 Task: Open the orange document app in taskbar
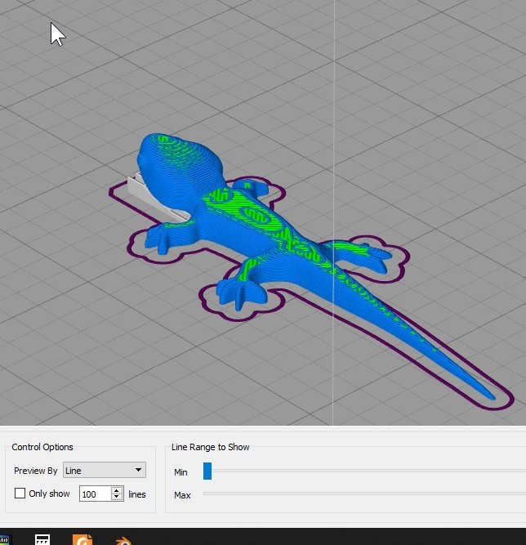tap(82, 540)
